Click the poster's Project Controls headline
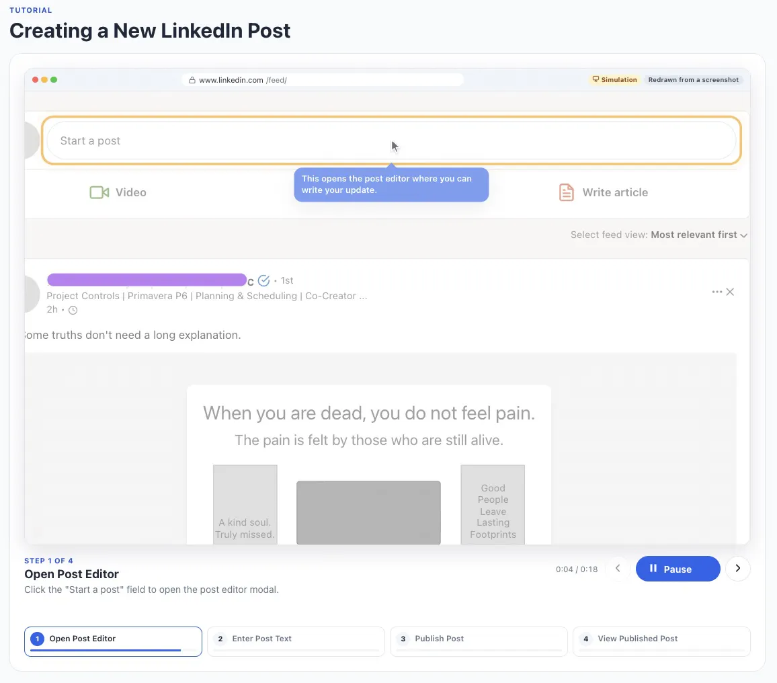 206,296
